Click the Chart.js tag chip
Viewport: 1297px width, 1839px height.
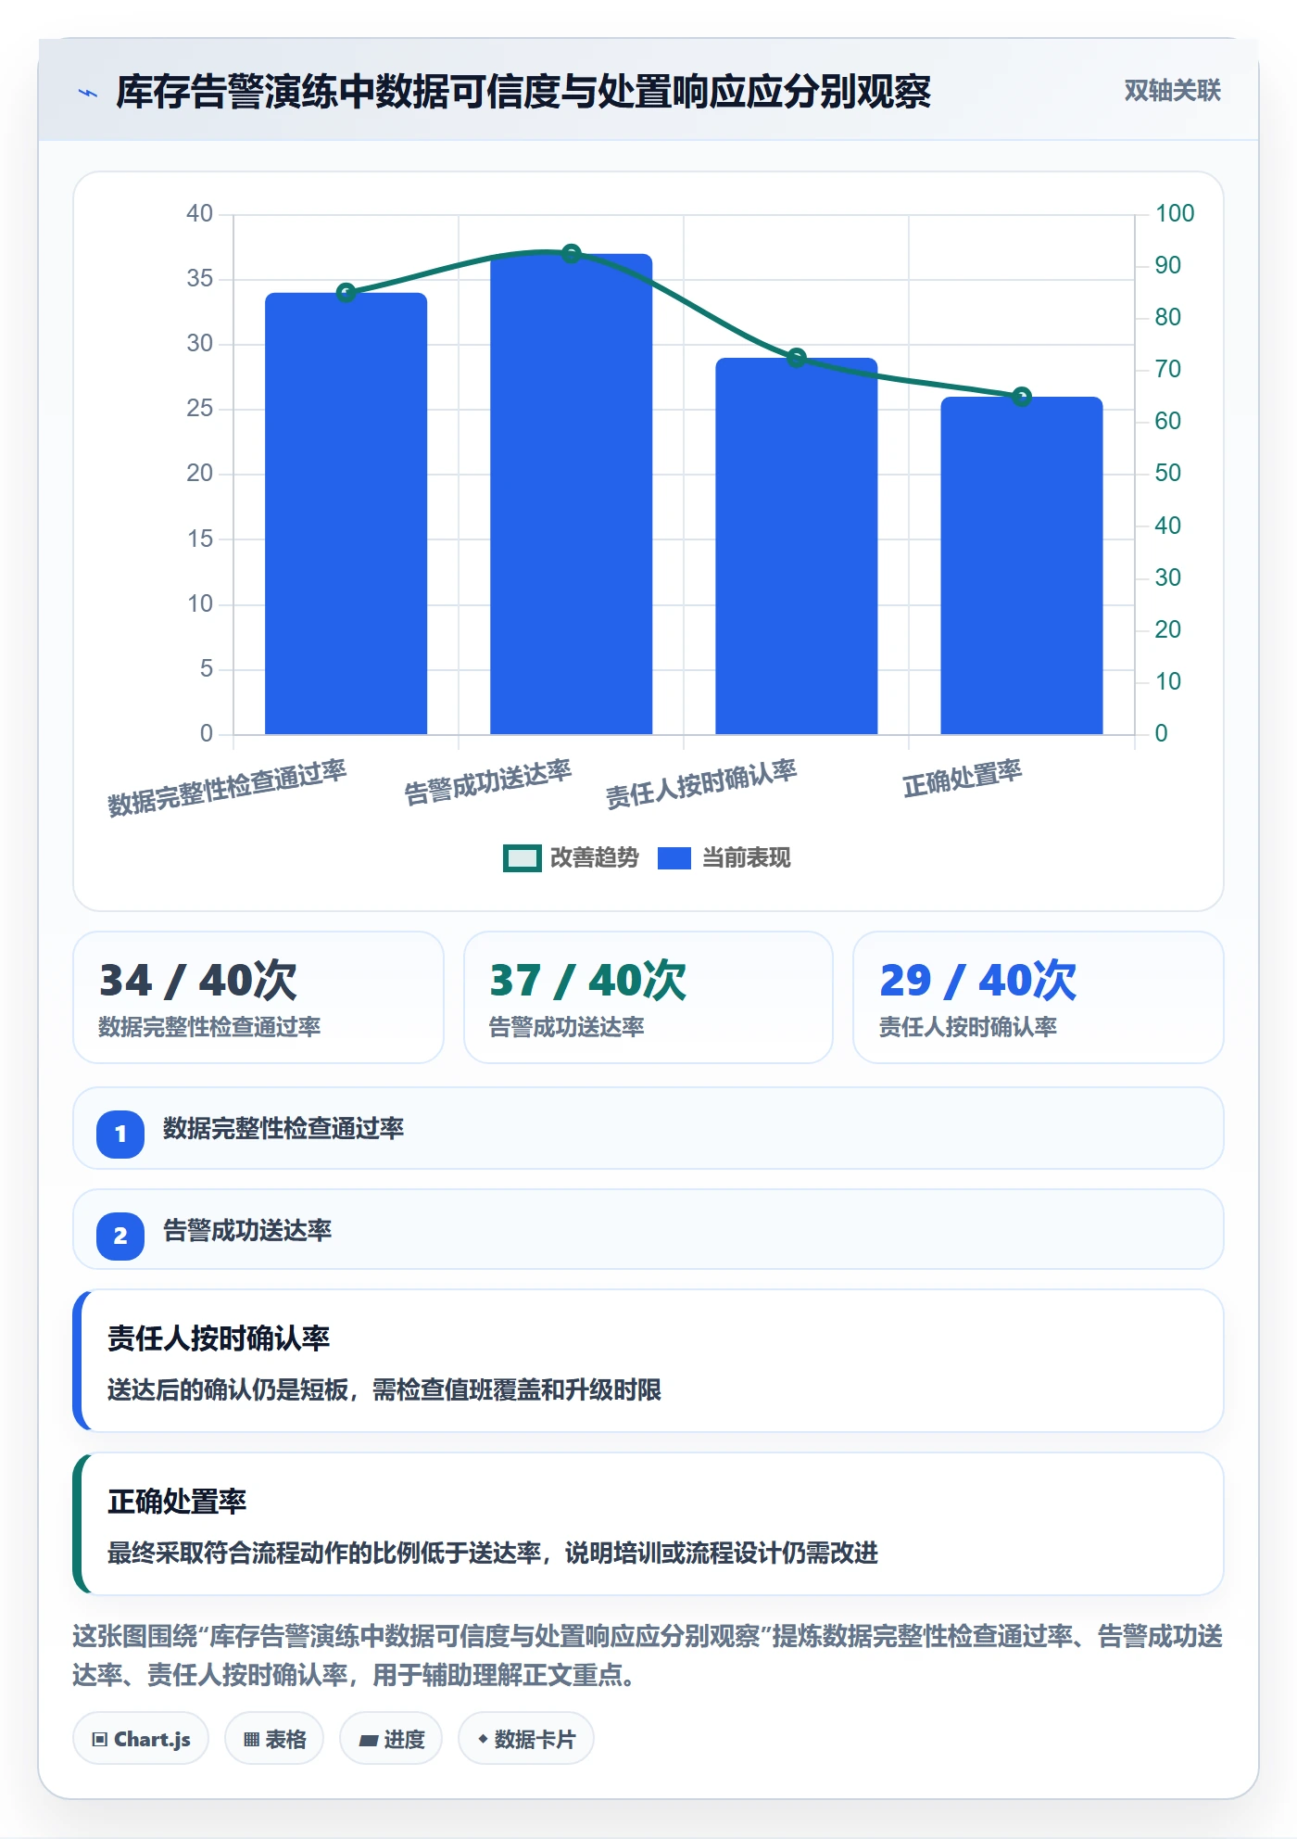click(141, 1739)
